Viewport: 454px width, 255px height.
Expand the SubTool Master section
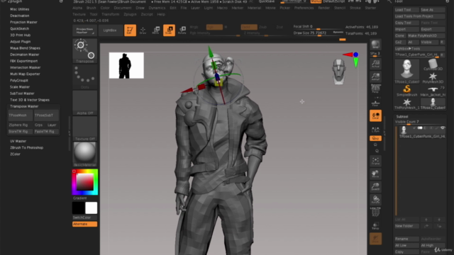point(22,93)
